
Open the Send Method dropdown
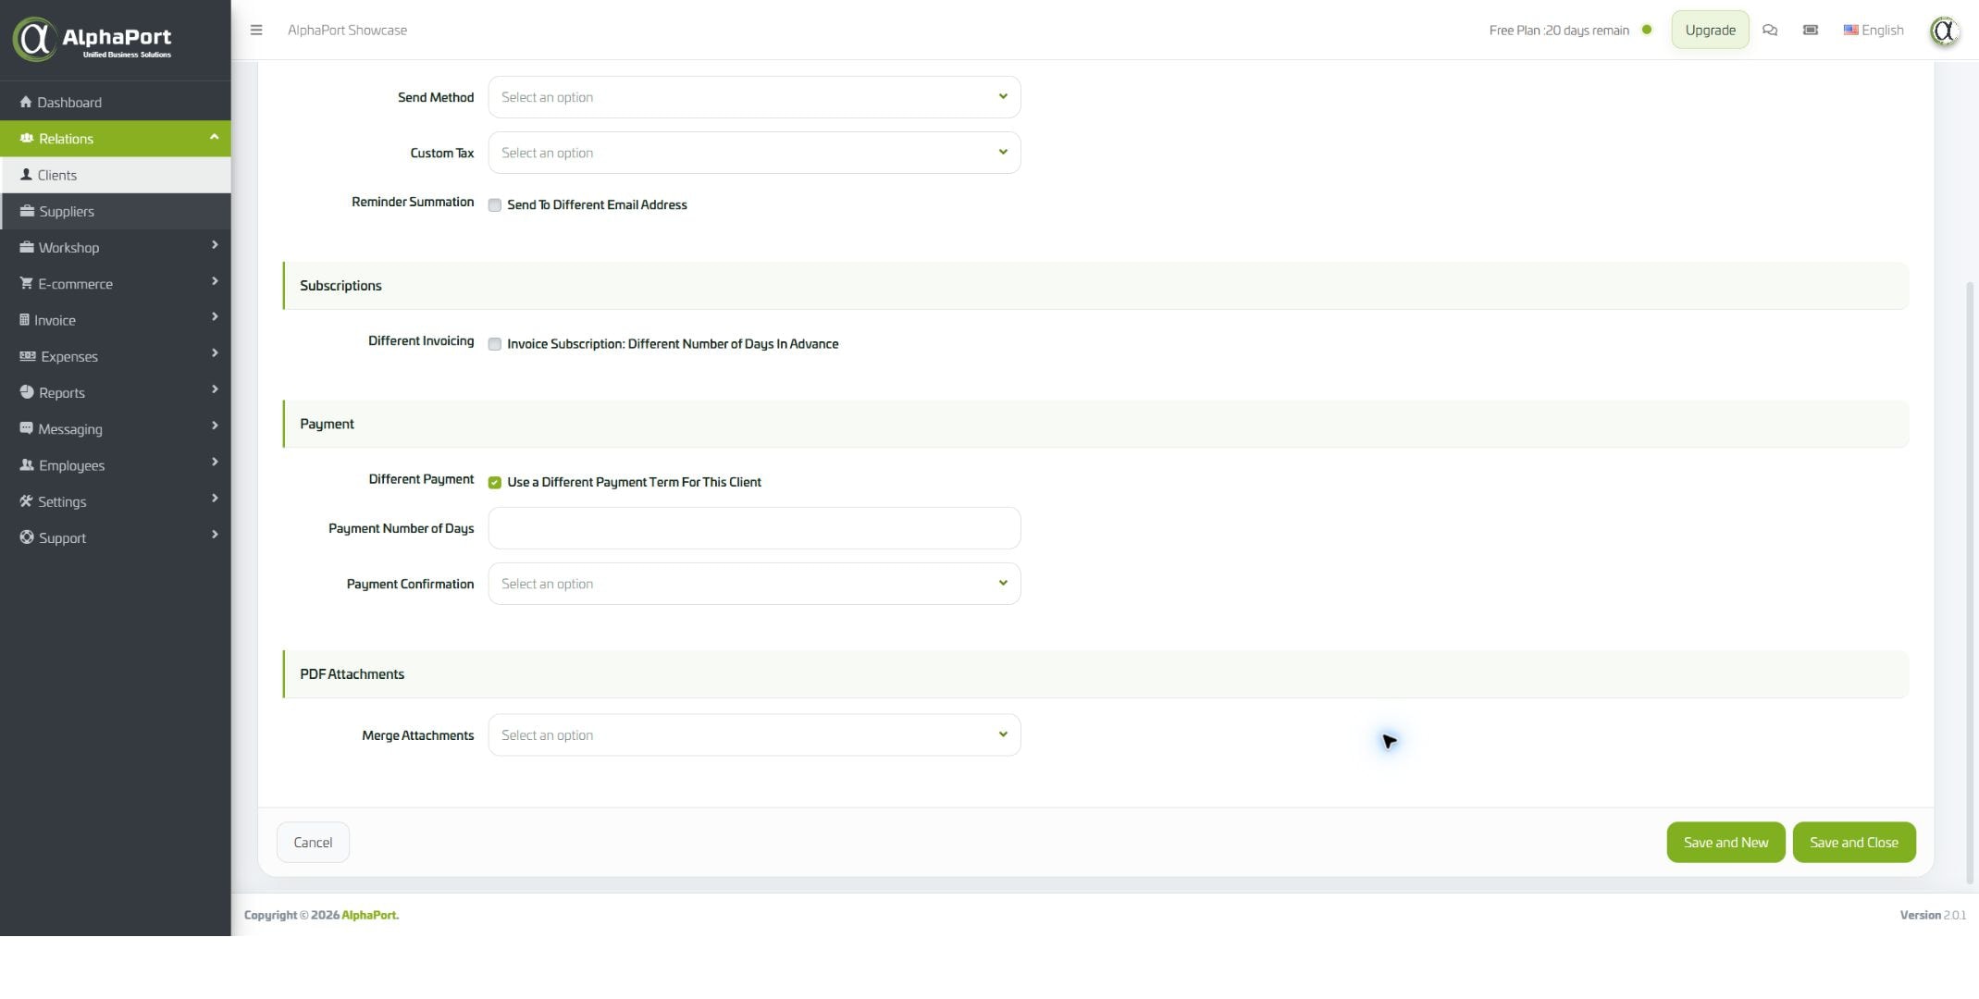pos(754,97)
